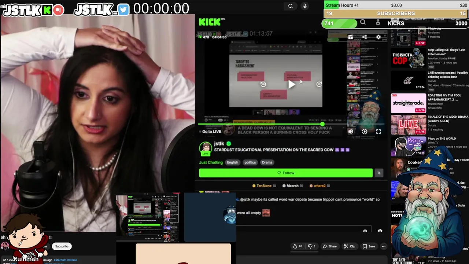
Task: Click search icon beside KICKS overlay
Action: click(363, 23)
